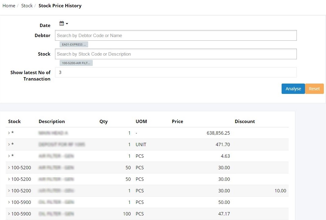Select the Qty column header
326x220 pixels.
(103, 121)
